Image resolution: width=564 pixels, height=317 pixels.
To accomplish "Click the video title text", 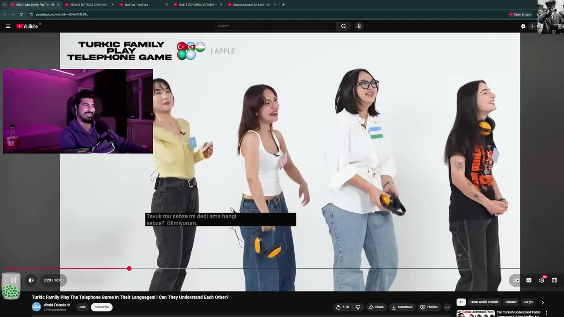I will pyautogui.click(x=130, y=297).
